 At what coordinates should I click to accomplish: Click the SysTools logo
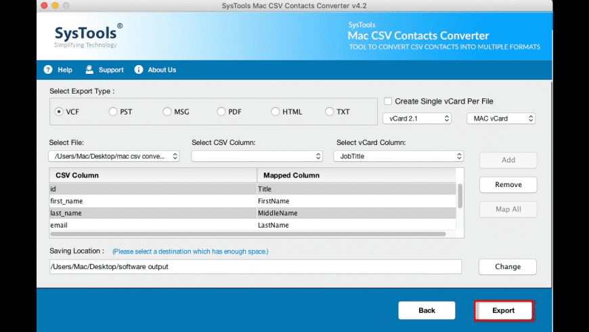coord(88,36)
